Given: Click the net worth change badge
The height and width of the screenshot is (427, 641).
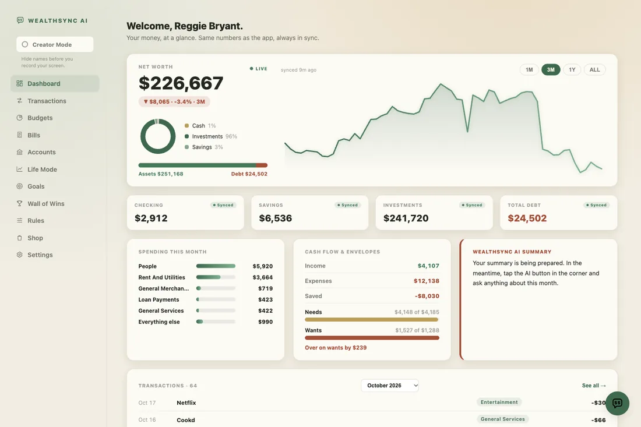Looking at the screenshot, I should pyautogui.click(x=174, y=101).
